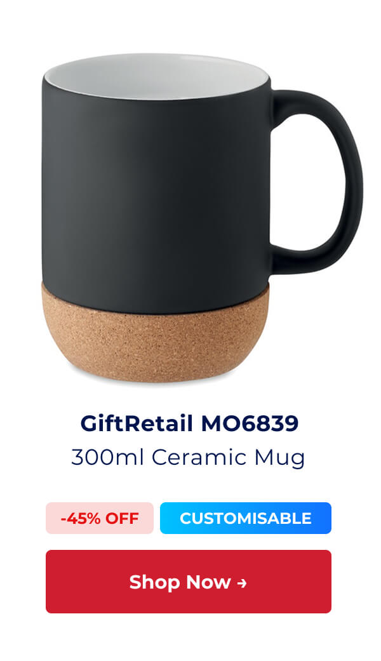Click the blue CUSTOMISABLE badge
This screenshot has width=381, height=661.
(x=246, y=518)
